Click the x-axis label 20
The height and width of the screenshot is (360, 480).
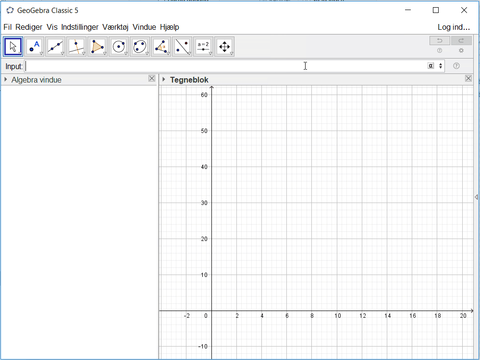[463, 316]
